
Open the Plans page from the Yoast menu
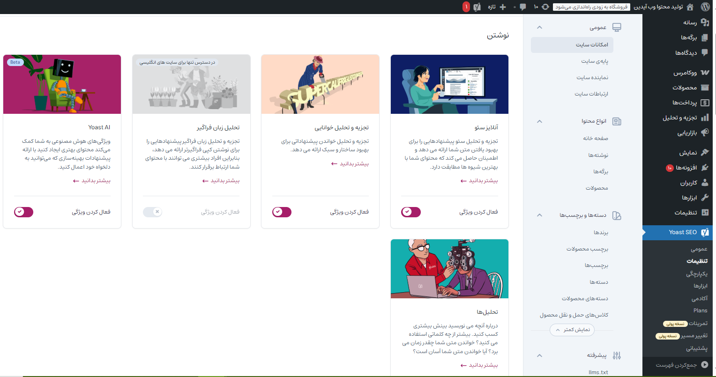pos(700,310)
